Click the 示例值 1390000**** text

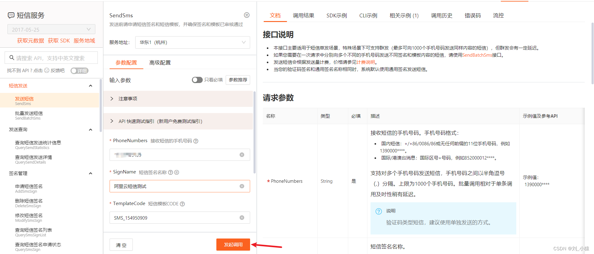coord(537,184)
